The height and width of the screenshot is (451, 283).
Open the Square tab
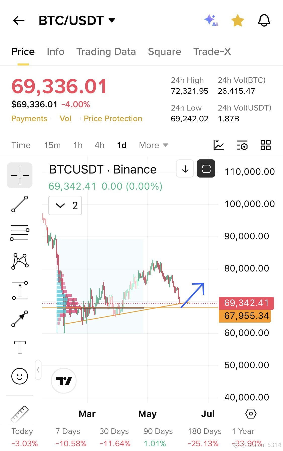tap(165, 52)
